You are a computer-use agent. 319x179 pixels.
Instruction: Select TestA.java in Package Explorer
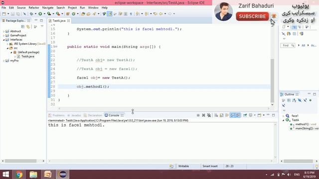pos(28,56)
